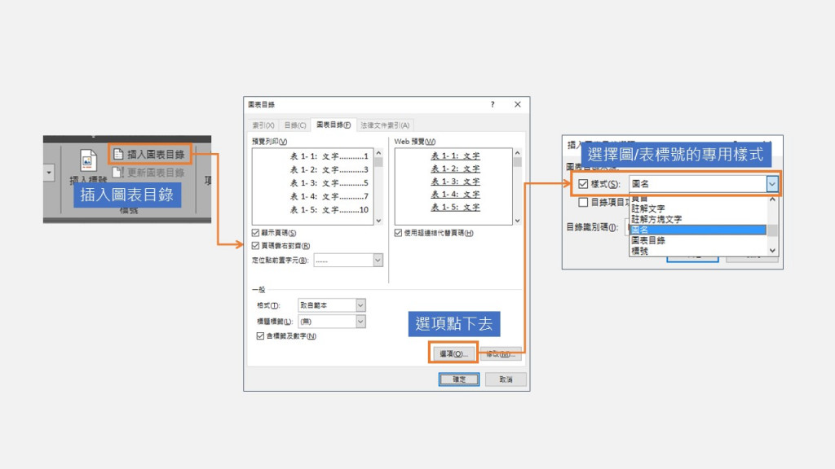Click the 表 1-4: 文字 row with page 7 in print preview
Viewport: 835px width, 469px height.
(329, 196)
